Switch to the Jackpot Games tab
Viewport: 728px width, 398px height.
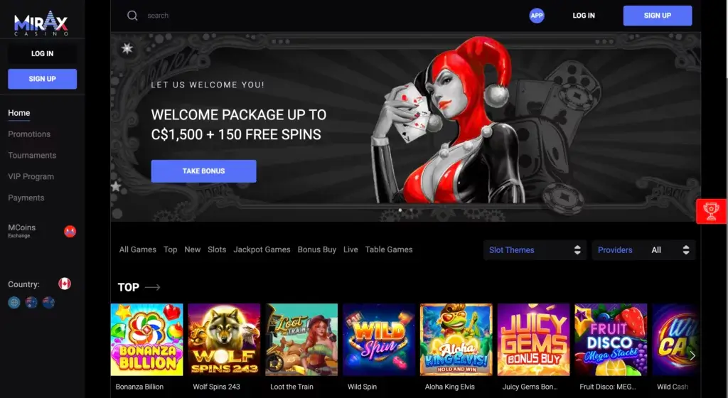point(262,249)
